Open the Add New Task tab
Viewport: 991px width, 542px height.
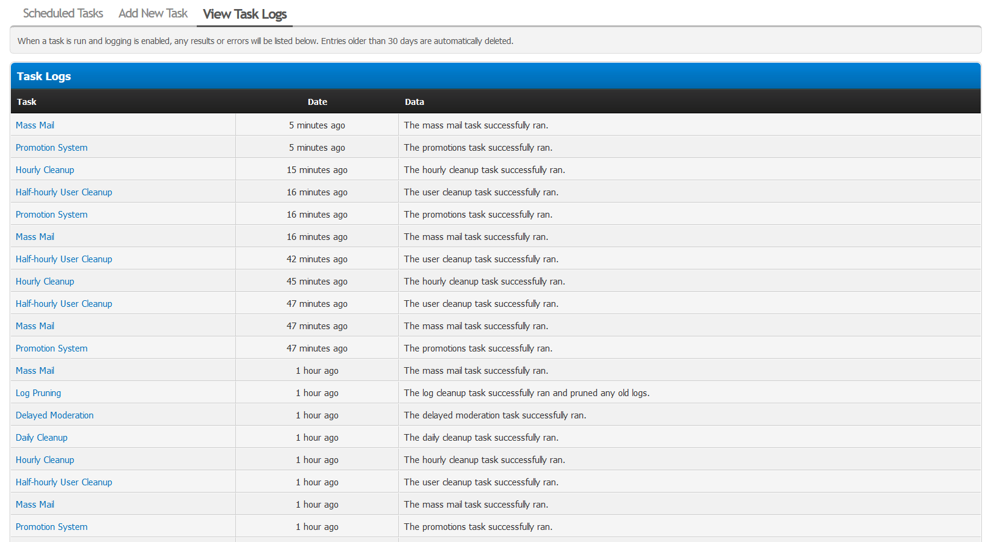tap(153, 13)
